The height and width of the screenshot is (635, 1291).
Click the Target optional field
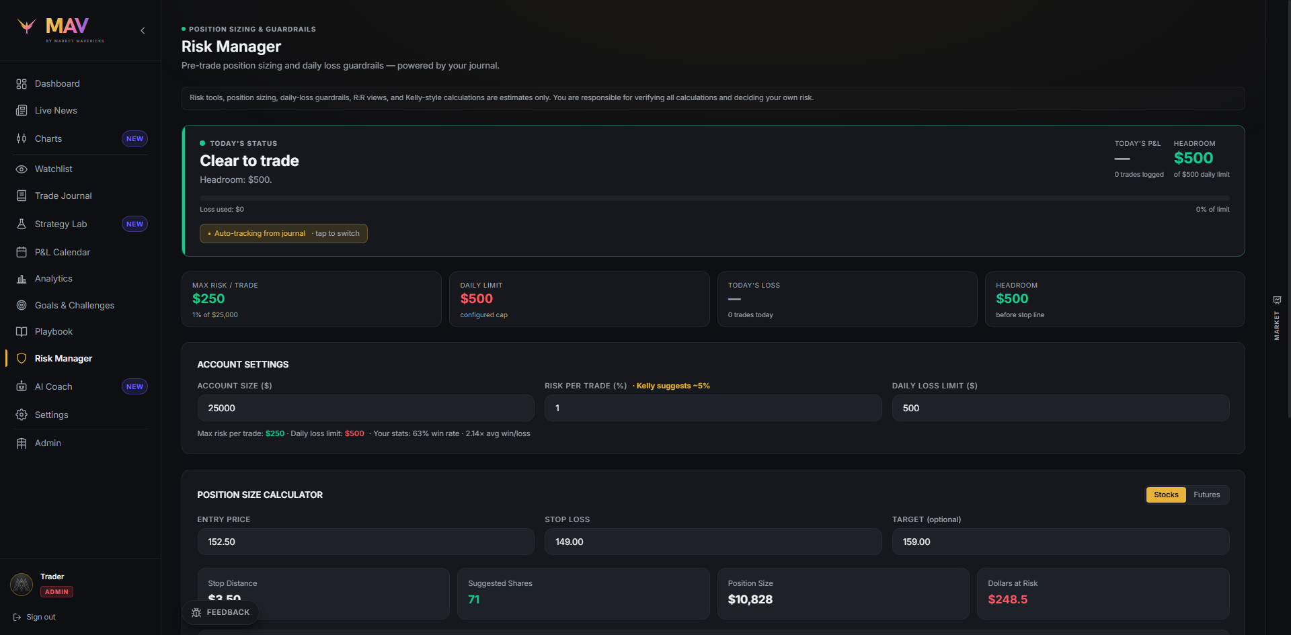tap(1060, 542)
